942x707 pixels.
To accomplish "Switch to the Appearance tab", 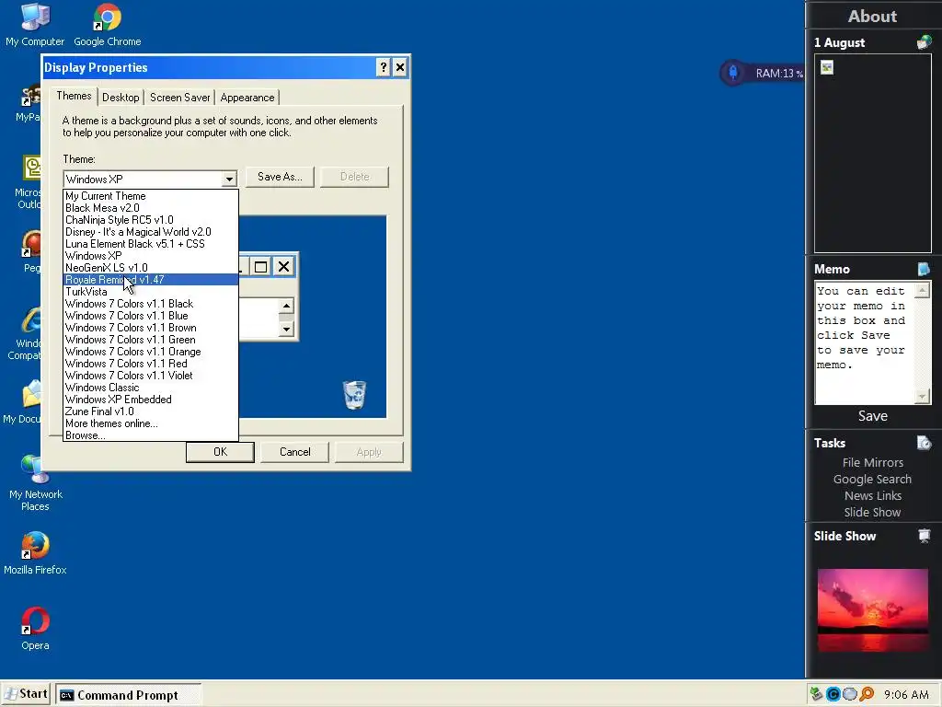I will pyautogui.click(x=247, y=98).
